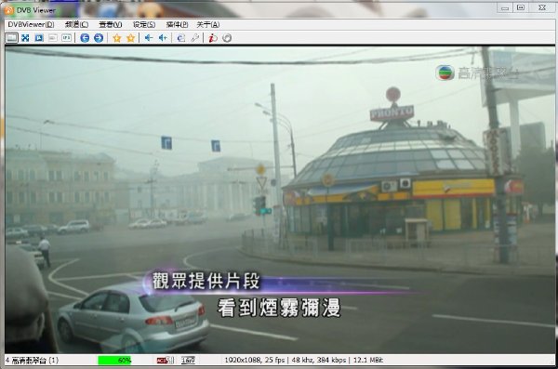Go to next channel with right arrow
The width and height of the screenshot is (558, 369).
pos(99,38)
